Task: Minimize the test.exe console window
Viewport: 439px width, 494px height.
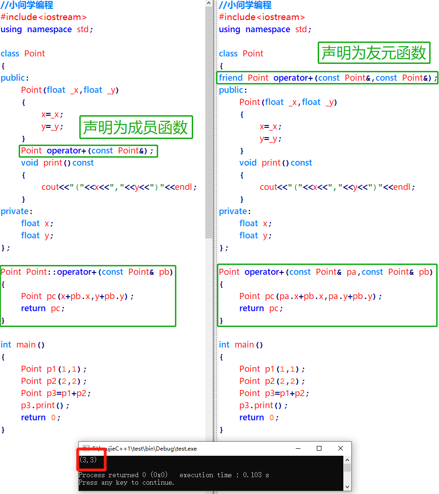Action: (298, 448)
